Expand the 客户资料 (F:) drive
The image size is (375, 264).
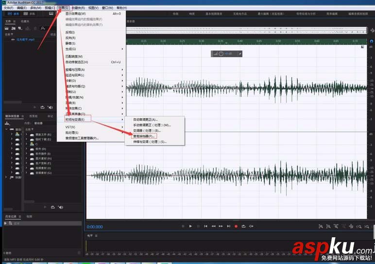[x=26, y=163]
